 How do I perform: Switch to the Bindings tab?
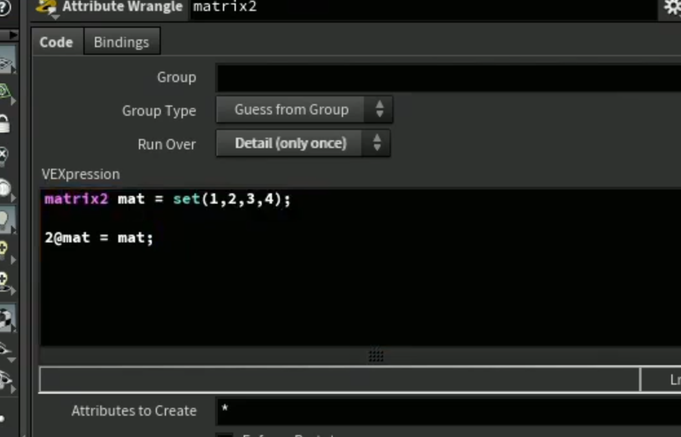coord(121,42)
